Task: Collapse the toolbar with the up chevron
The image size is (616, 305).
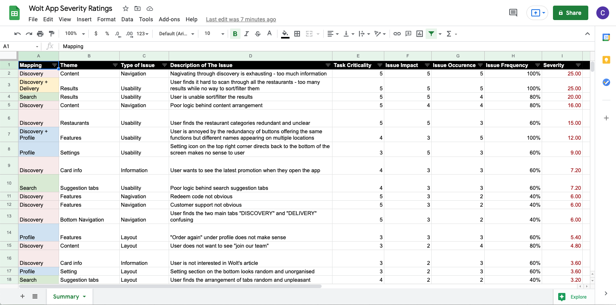Action: 587,34
